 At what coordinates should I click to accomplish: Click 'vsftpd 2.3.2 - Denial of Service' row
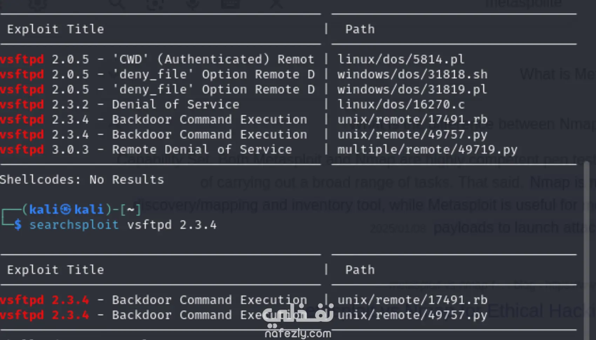(120, 104)
